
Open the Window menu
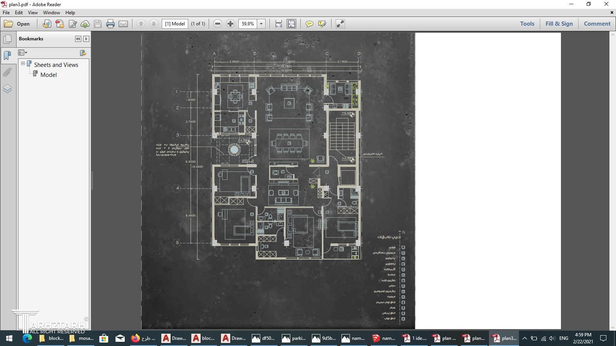51,13
